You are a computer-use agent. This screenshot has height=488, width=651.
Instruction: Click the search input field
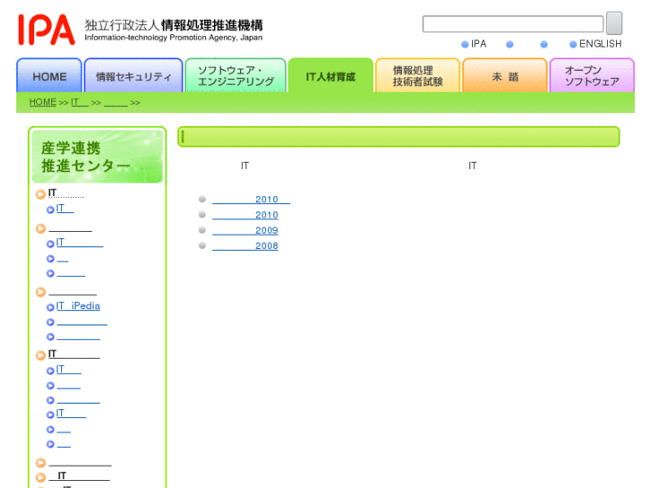[x=513, y=24]
